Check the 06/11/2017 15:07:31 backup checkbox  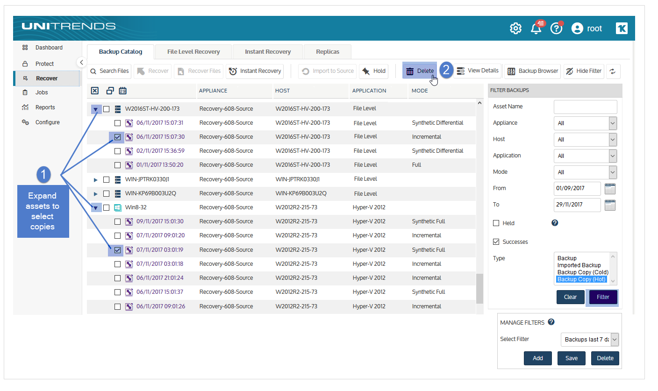[118, 123]
